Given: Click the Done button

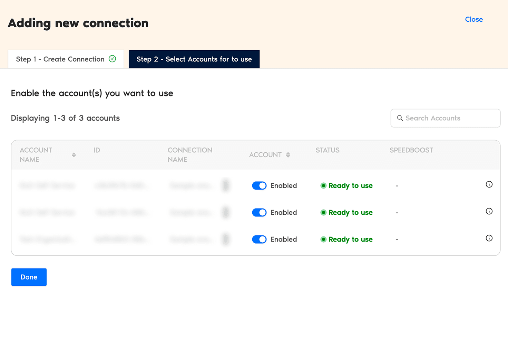Looking at the screenshot, I should 29,277.
